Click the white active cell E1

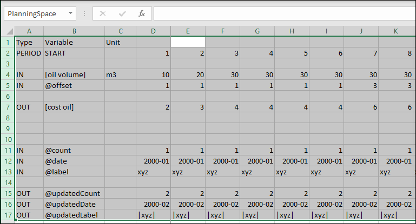(188, 42)
